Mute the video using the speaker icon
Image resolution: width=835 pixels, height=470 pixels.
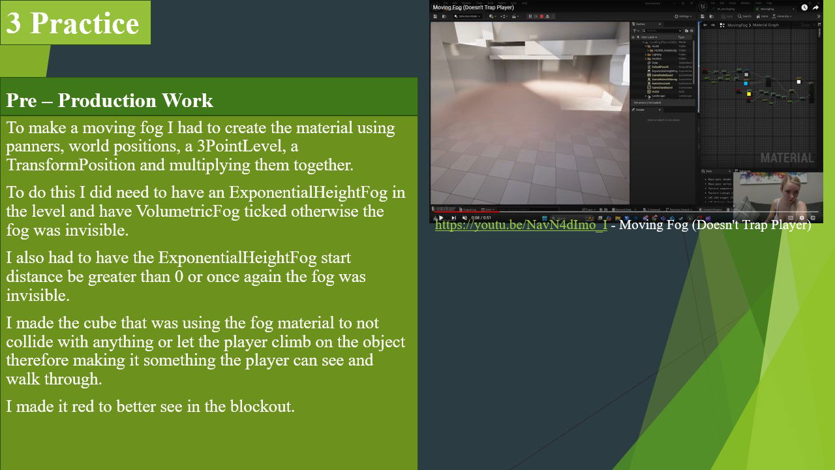point(464,218)
